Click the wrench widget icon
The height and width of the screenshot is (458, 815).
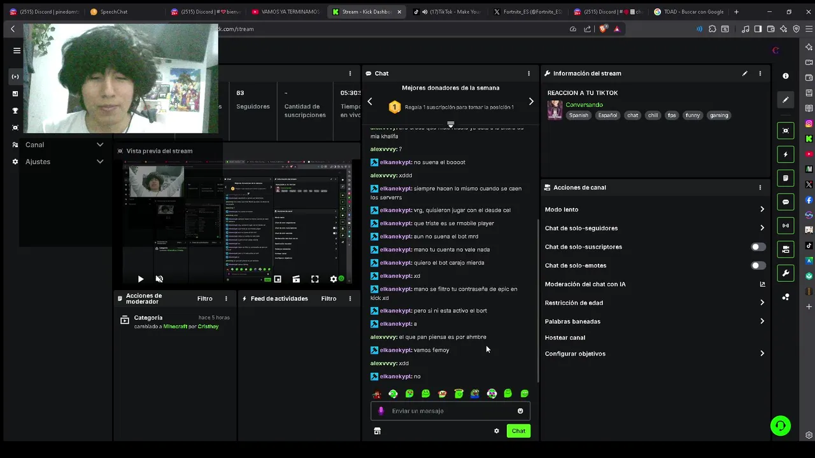click(x=786, y=273)
